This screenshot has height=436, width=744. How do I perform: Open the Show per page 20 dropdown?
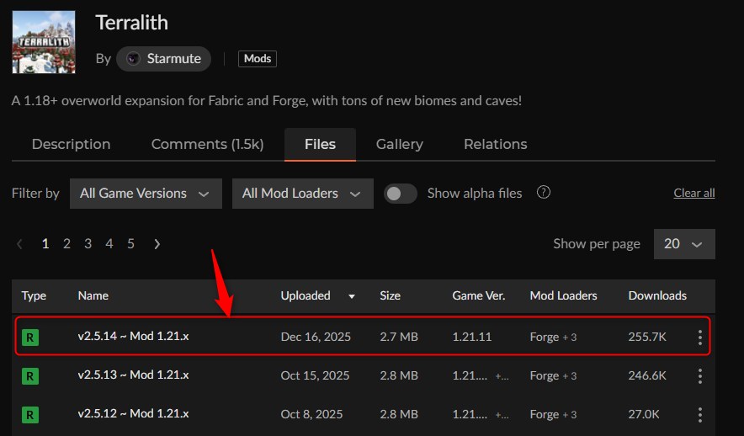click(683, 243)
